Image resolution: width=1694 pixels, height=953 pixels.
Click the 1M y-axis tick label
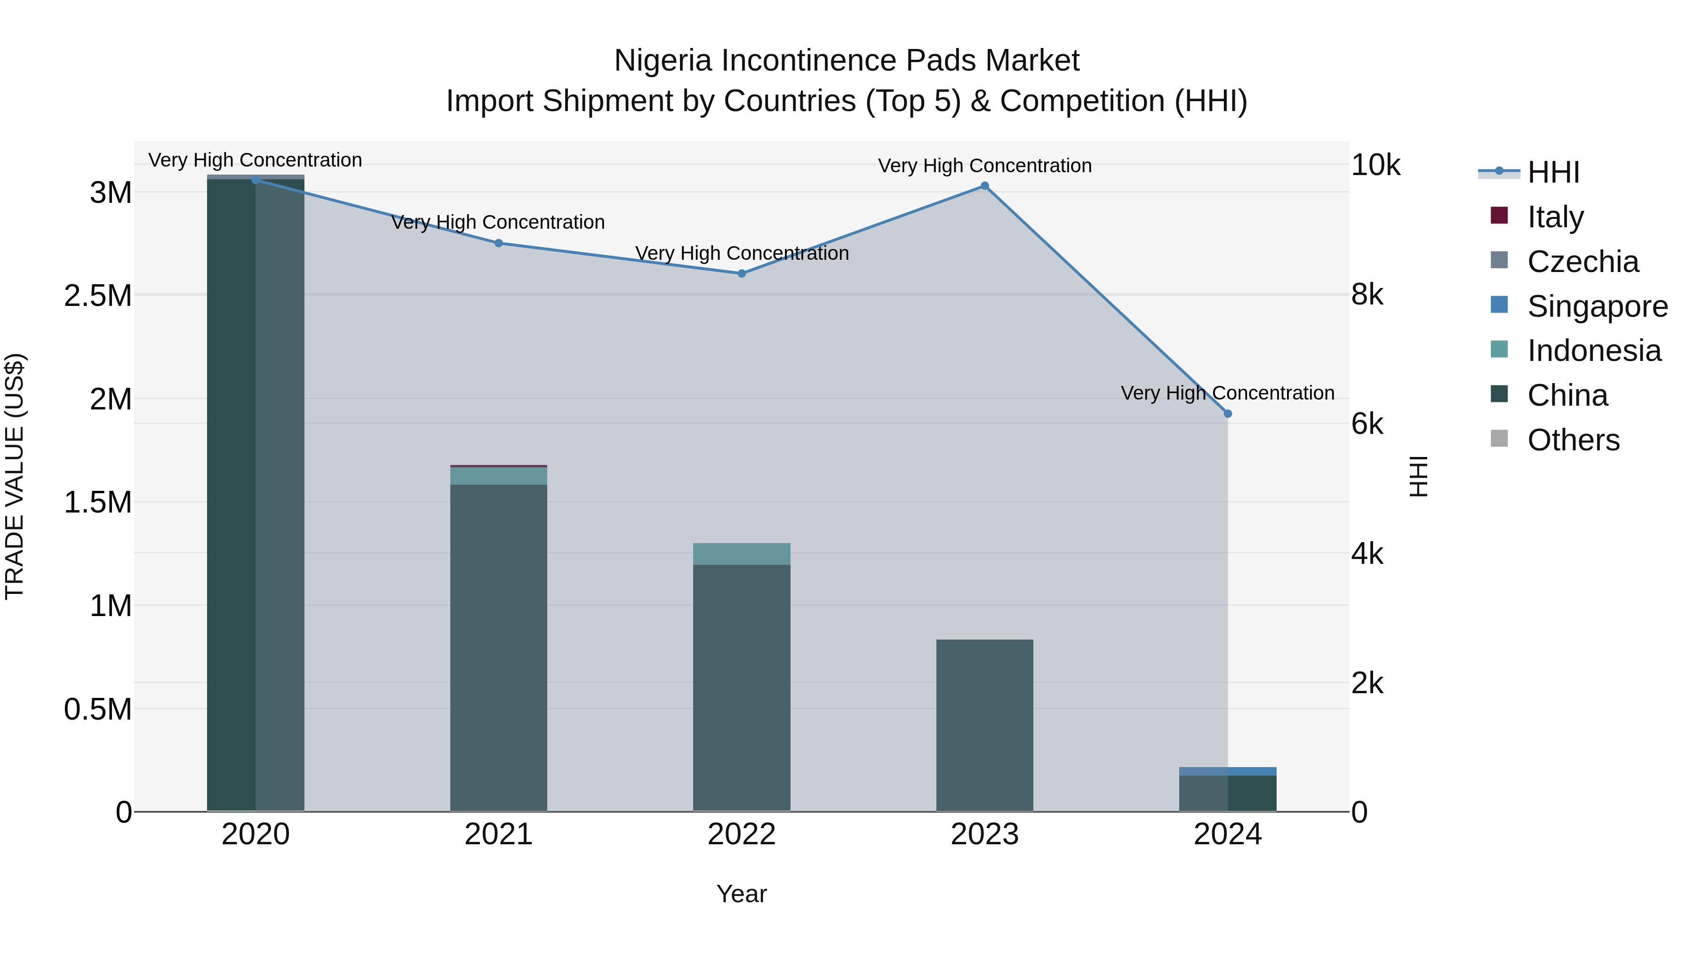[111, 606]
